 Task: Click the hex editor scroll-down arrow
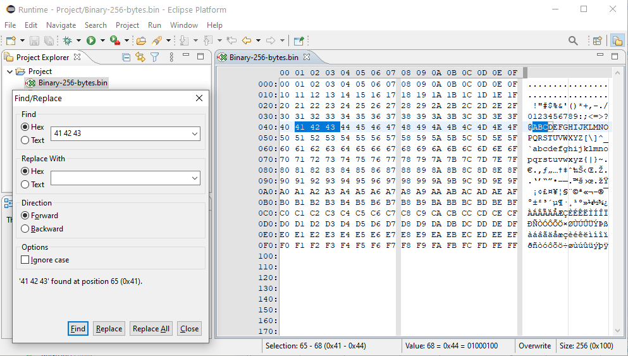coord(617,331)
